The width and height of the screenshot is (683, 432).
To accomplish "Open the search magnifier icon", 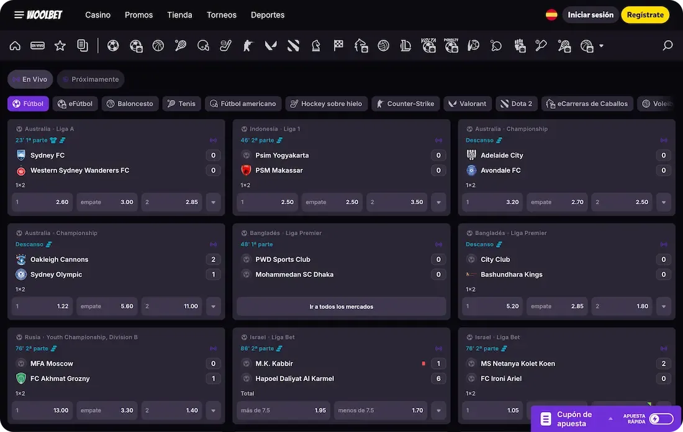I will coord(667,45).
